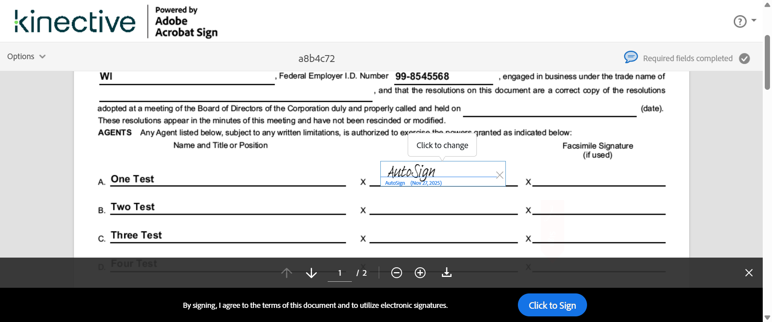Click the AutoSign signature field
772x322 pixels.
pos(443,174)
